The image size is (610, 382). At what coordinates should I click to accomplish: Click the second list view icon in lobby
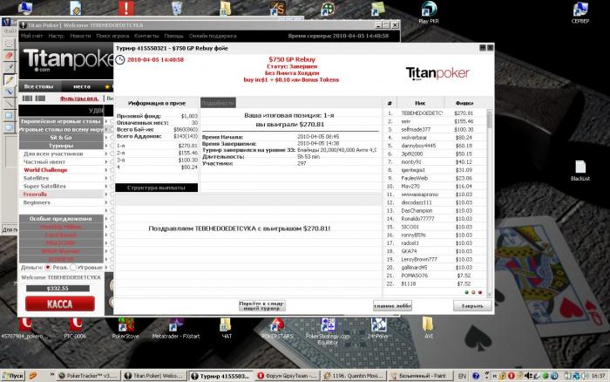pos(40,99)
